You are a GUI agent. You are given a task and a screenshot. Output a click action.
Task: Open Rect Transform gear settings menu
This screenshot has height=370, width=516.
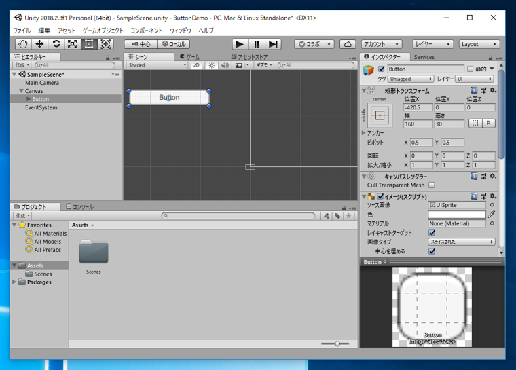(493, 90)
